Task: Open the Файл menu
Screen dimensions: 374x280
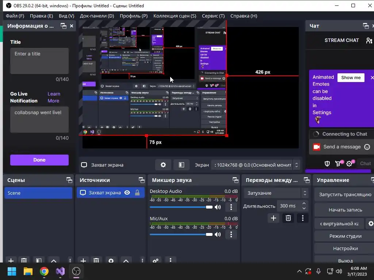Action: coord(15,16)
